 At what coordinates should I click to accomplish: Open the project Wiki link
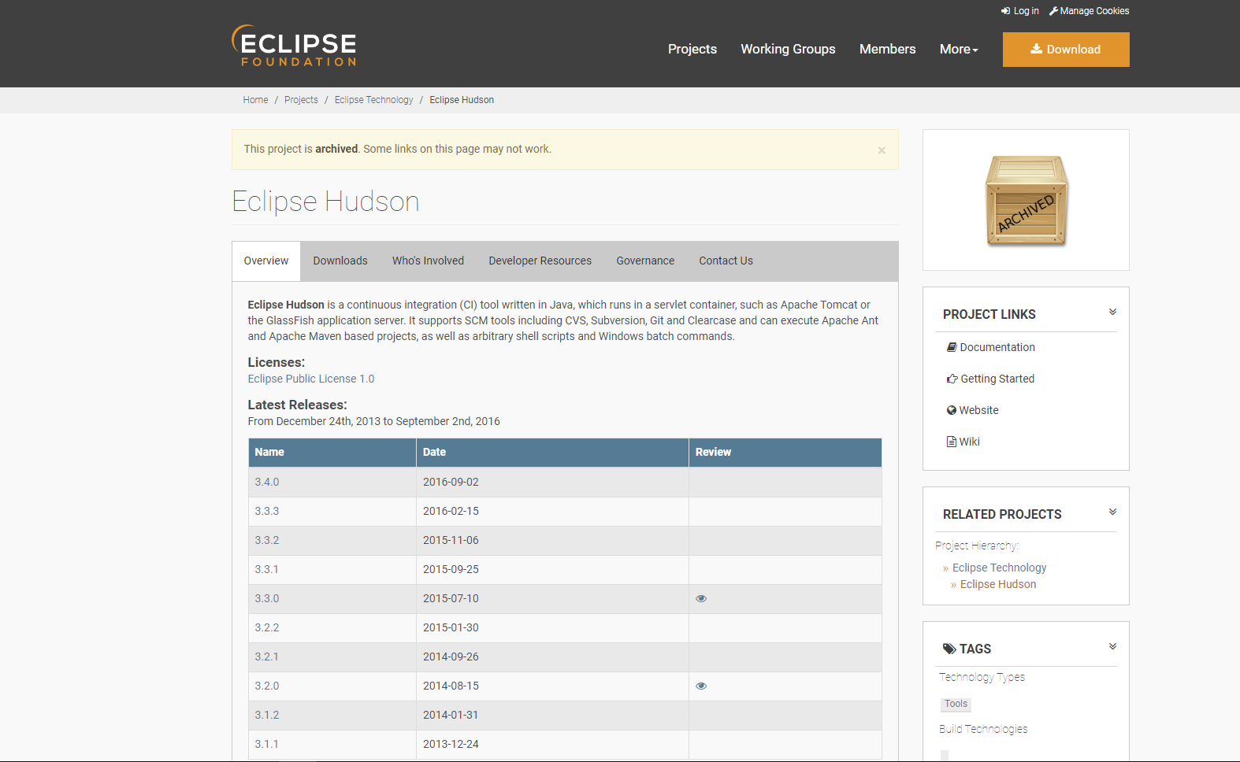pyautogui.click(x=963, y=442)
